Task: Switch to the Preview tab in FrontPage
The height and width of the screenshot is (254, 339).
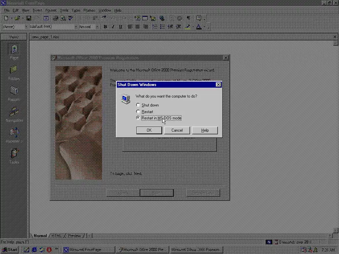Action: pyautogui.click(x=74, y=235)
